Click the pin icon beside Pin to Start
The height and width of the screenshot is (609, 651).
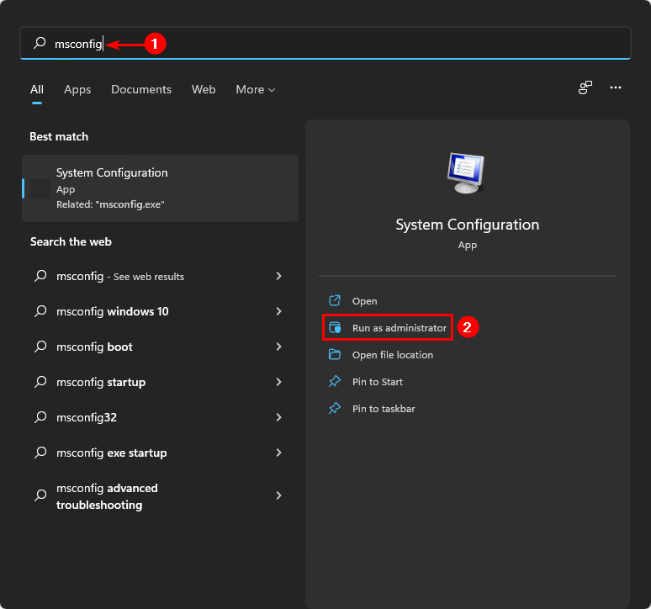pos(335,381)
